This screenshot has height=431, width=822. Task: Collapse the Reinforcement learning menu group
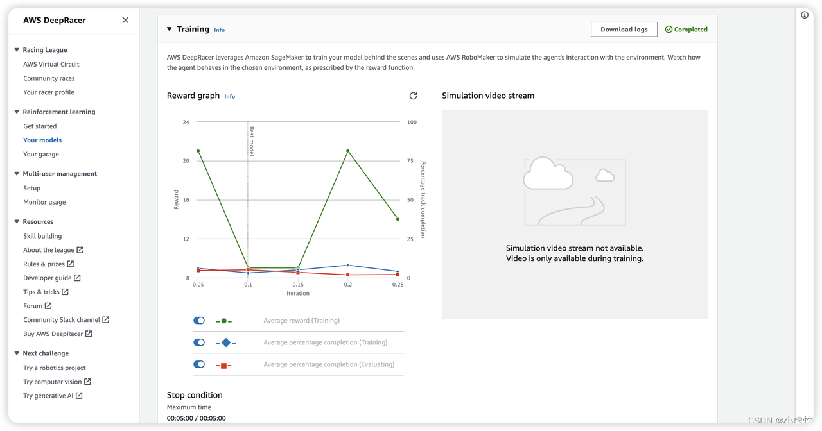[17, 112]
